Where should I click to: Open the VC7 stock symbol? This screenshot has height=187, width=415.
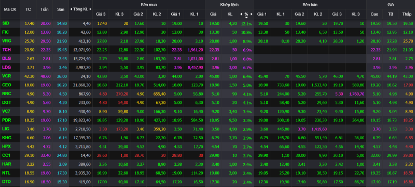point(6,111)
